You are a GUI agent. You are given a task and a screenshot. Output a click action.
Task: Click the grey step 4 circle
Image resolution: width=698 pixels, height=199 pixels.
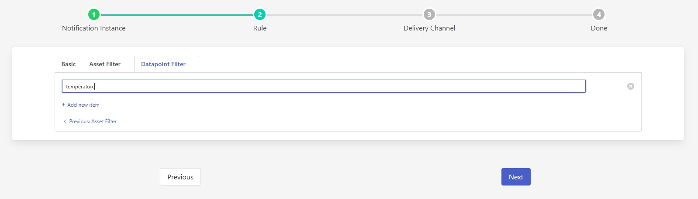(x=598, y=15)
